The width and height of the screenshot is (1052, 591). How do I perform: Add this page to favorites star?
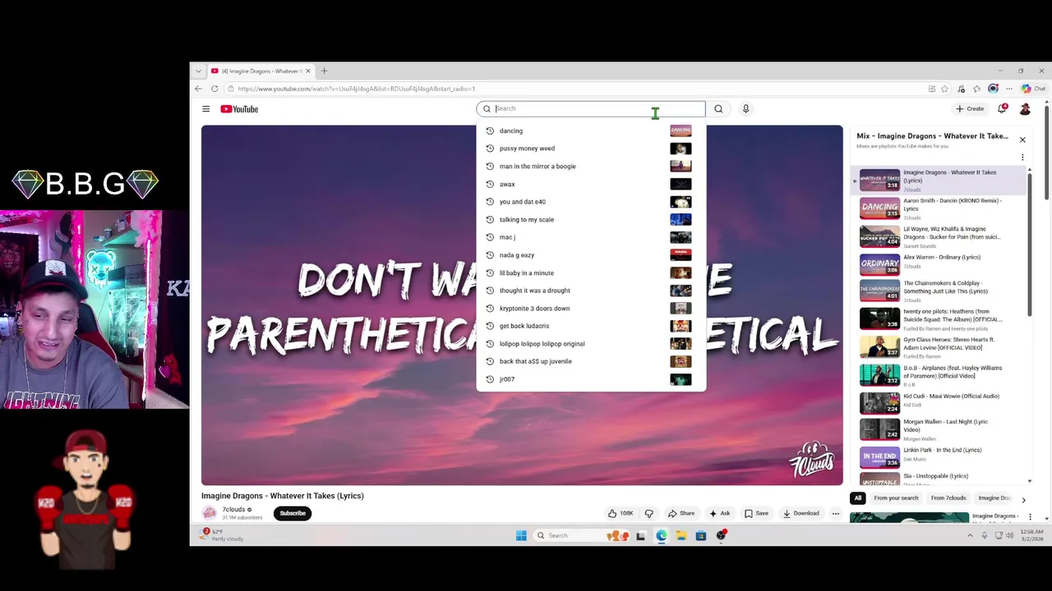click(x=944, y=89)
